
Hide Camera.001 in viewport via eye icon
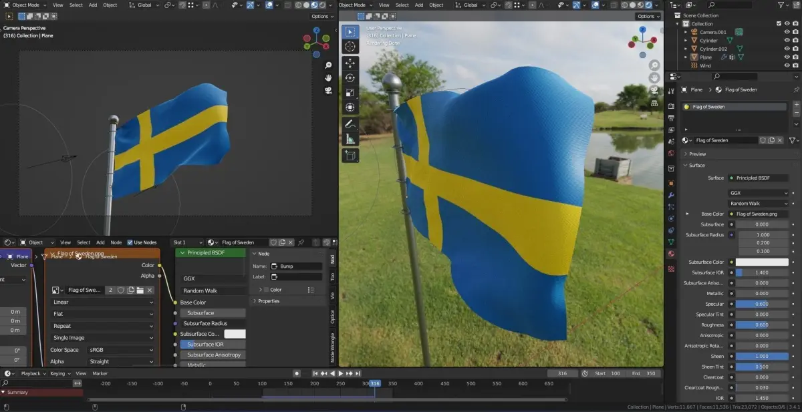click(x=787, y=31)
